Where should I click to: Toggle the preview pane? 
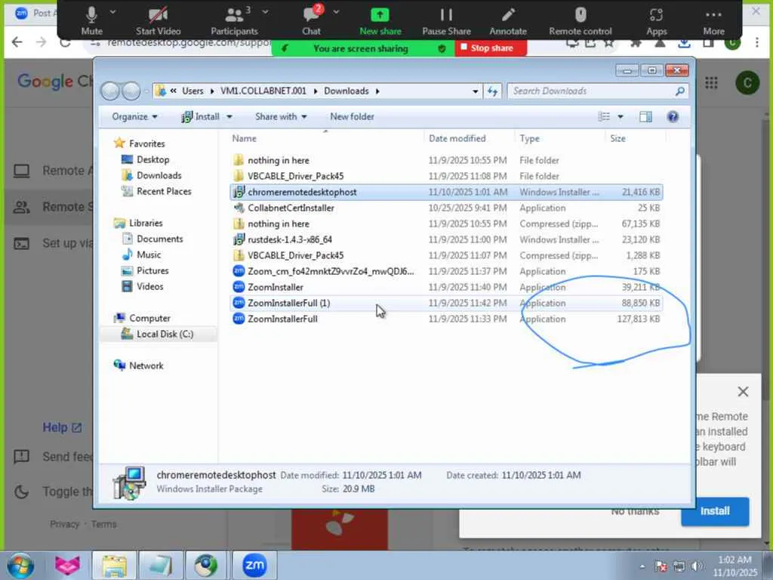point(645,117)
